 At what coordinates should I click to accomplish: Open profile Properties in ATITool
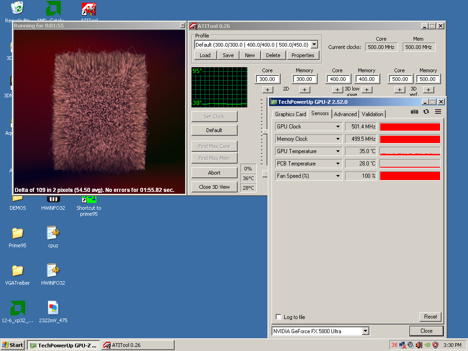coord(303,55)
